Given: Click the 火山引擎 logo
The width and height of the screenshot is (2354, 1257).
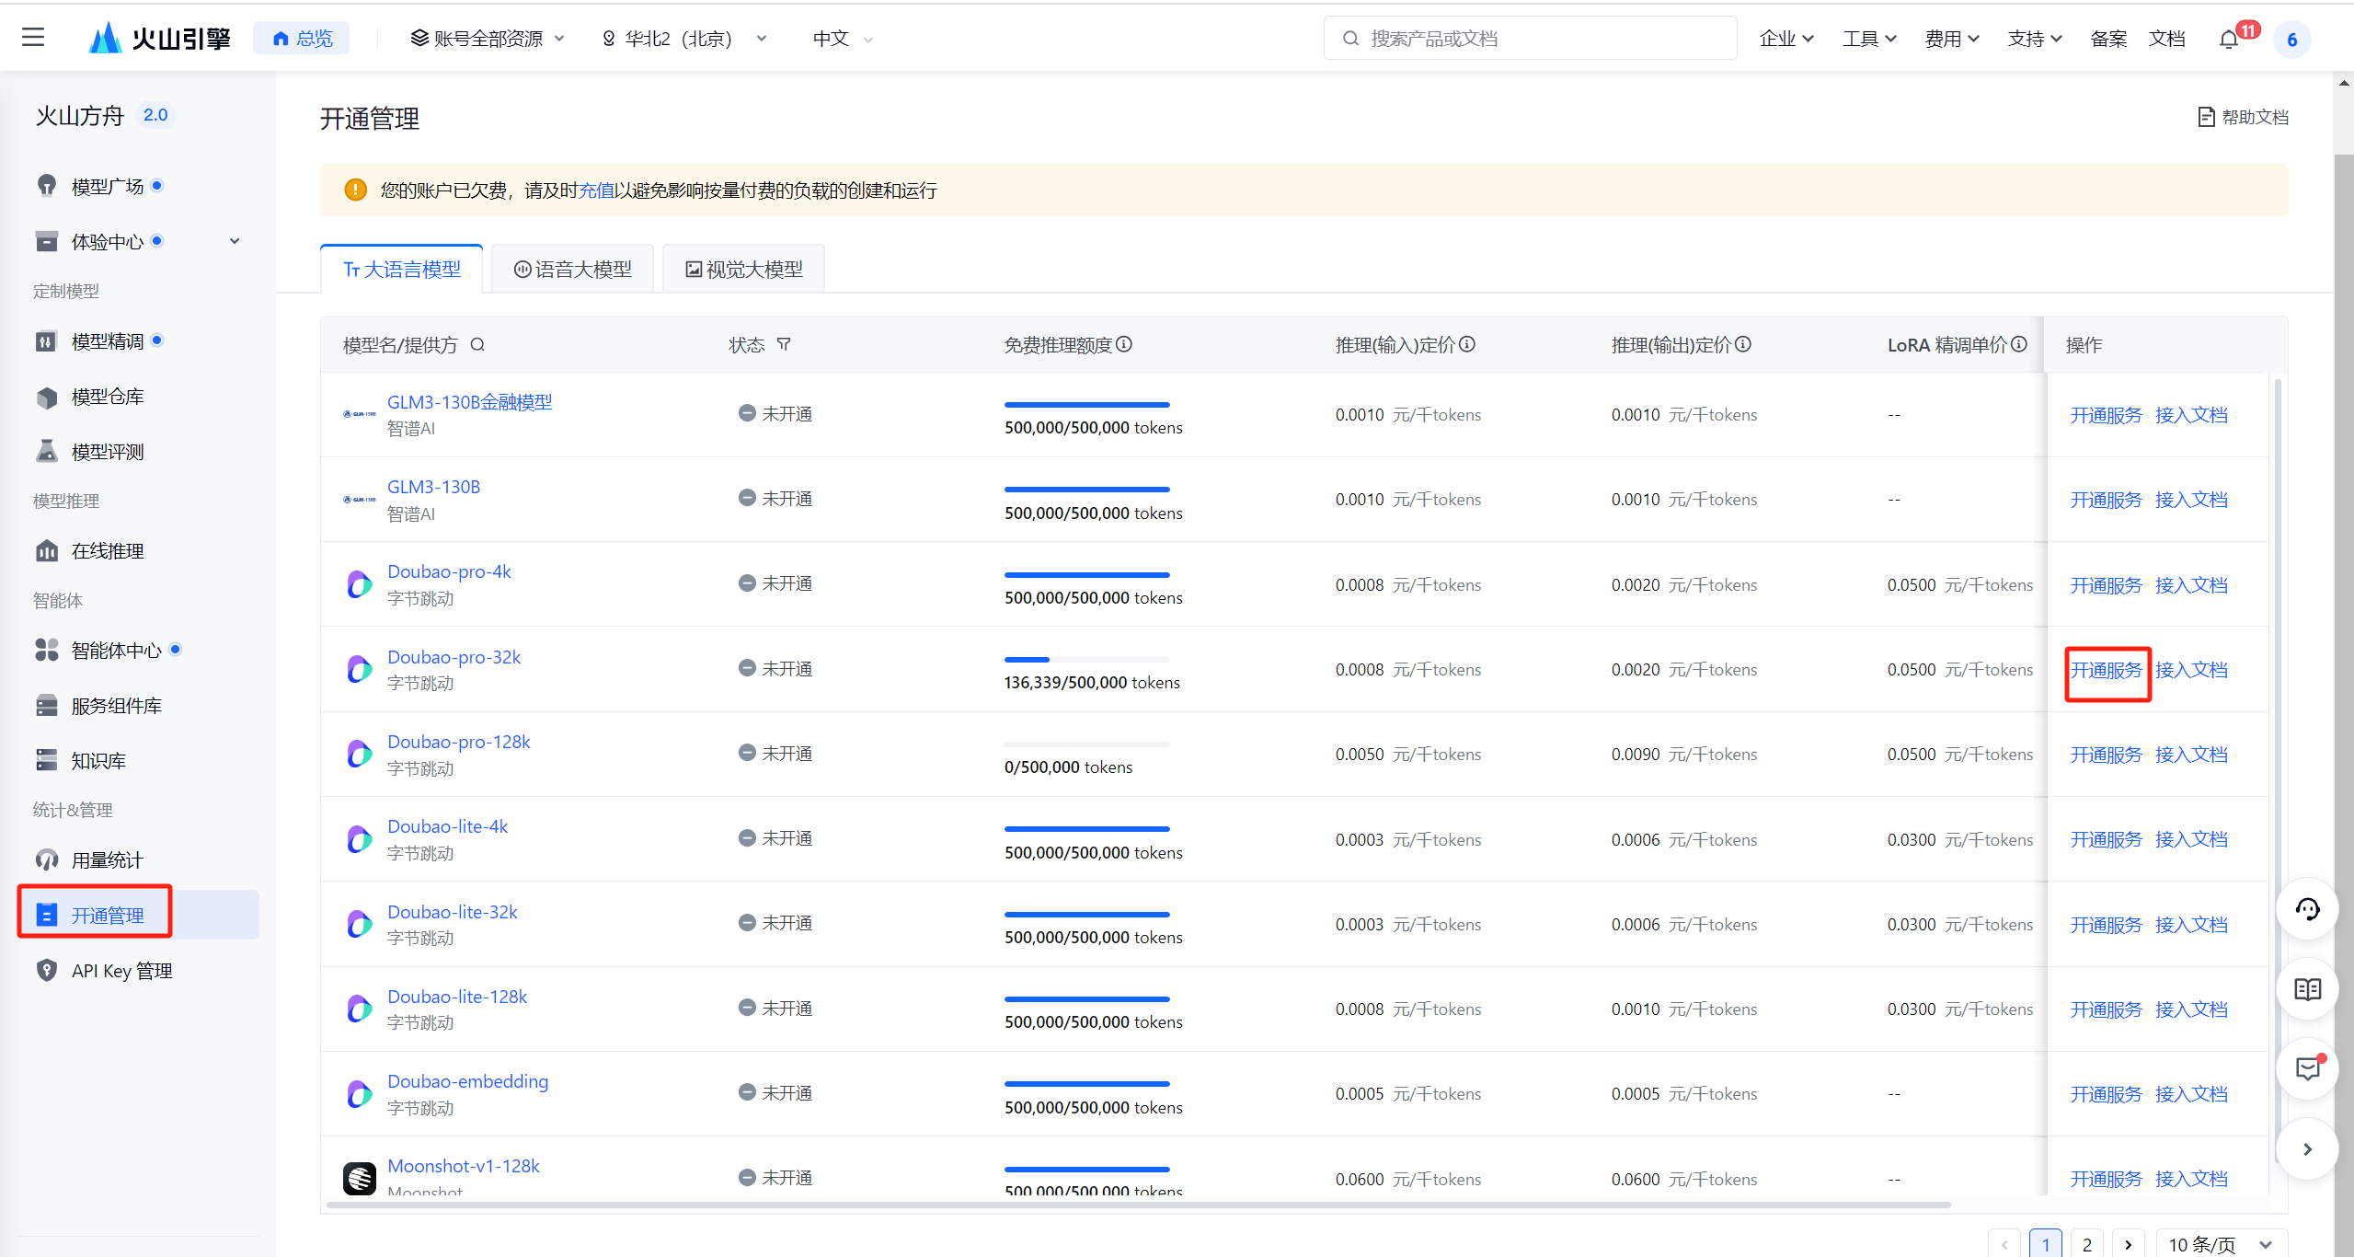Looking at the screenshot, I should [159, 38].
